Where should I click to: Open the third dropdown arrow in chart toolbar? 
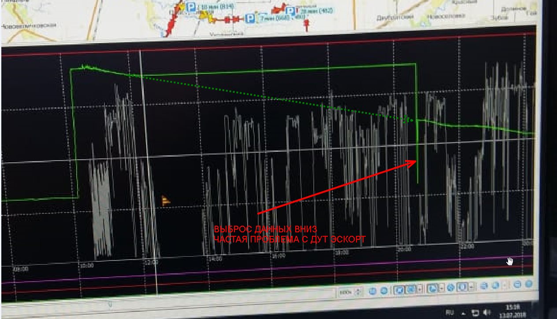(472, 287)
